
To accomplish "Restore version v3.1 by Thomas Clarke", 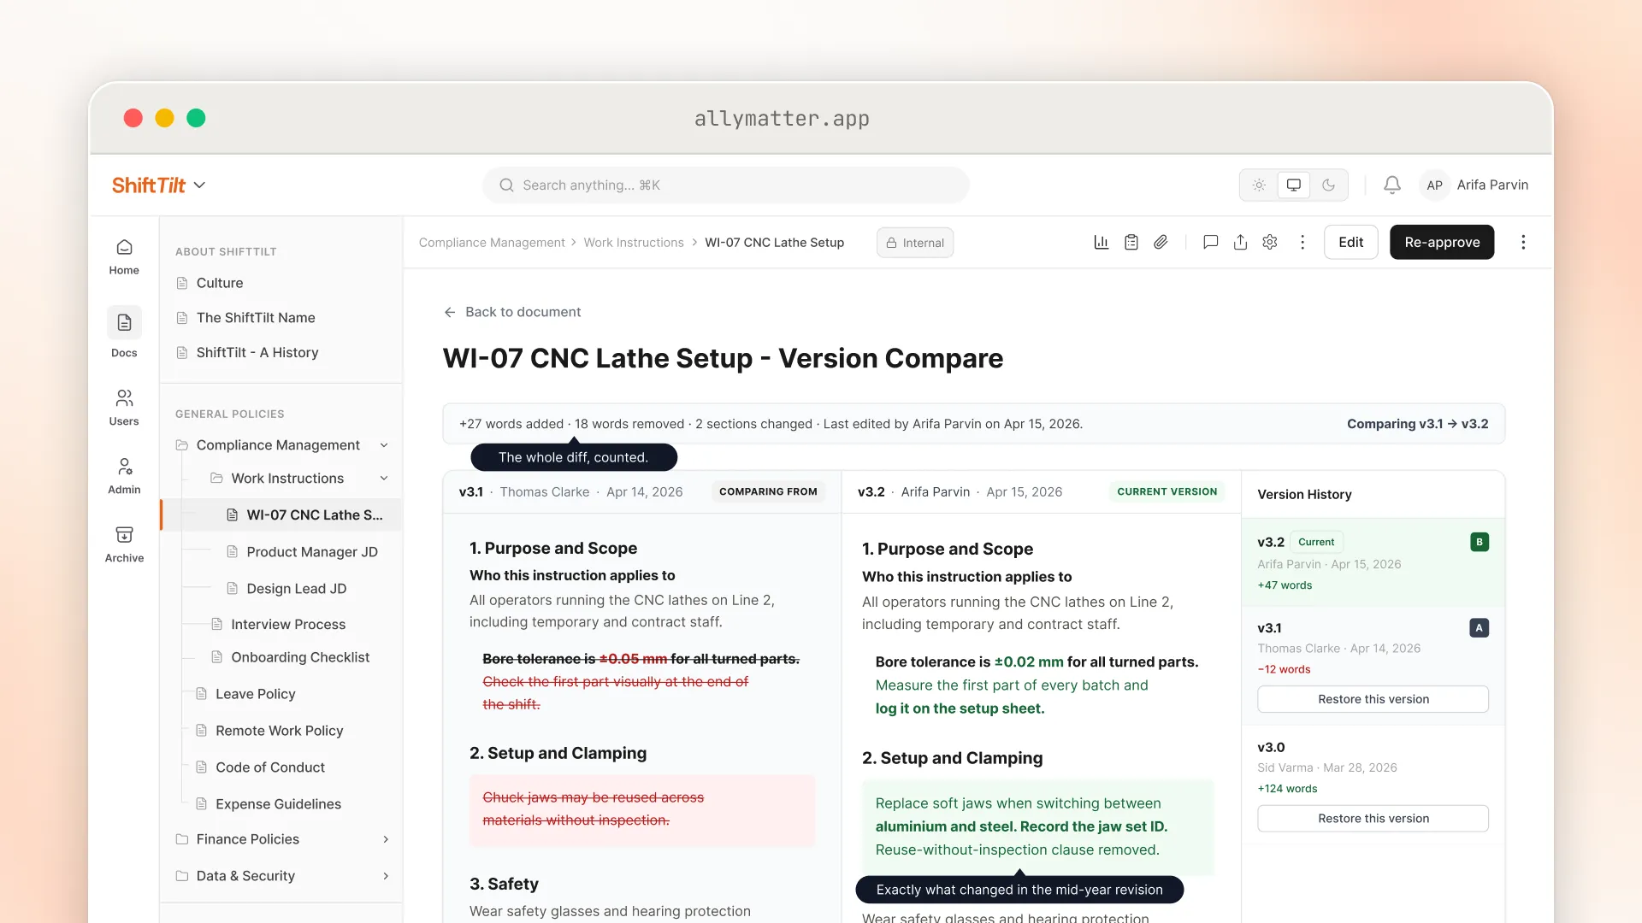I will tap(1373, 699).
